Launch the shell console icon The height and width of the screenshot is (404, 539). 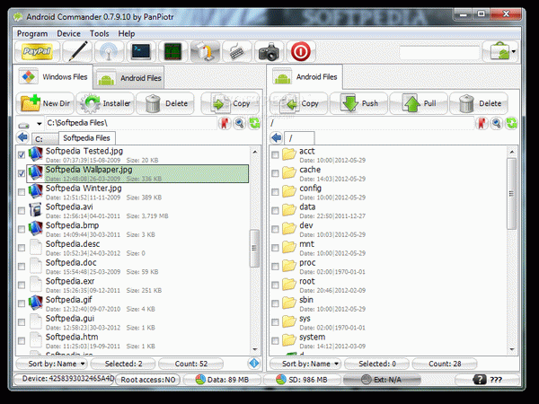(141, 51)
